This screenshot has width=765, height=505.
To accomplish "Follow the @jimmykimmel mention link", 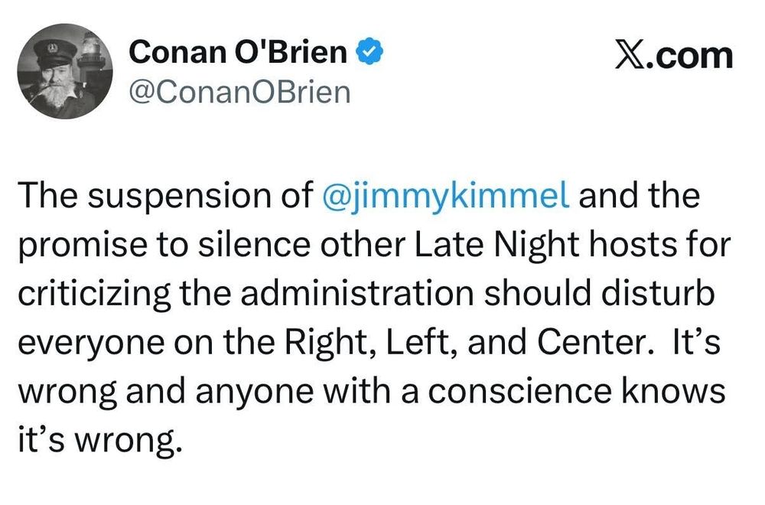I will click(448, 197).
